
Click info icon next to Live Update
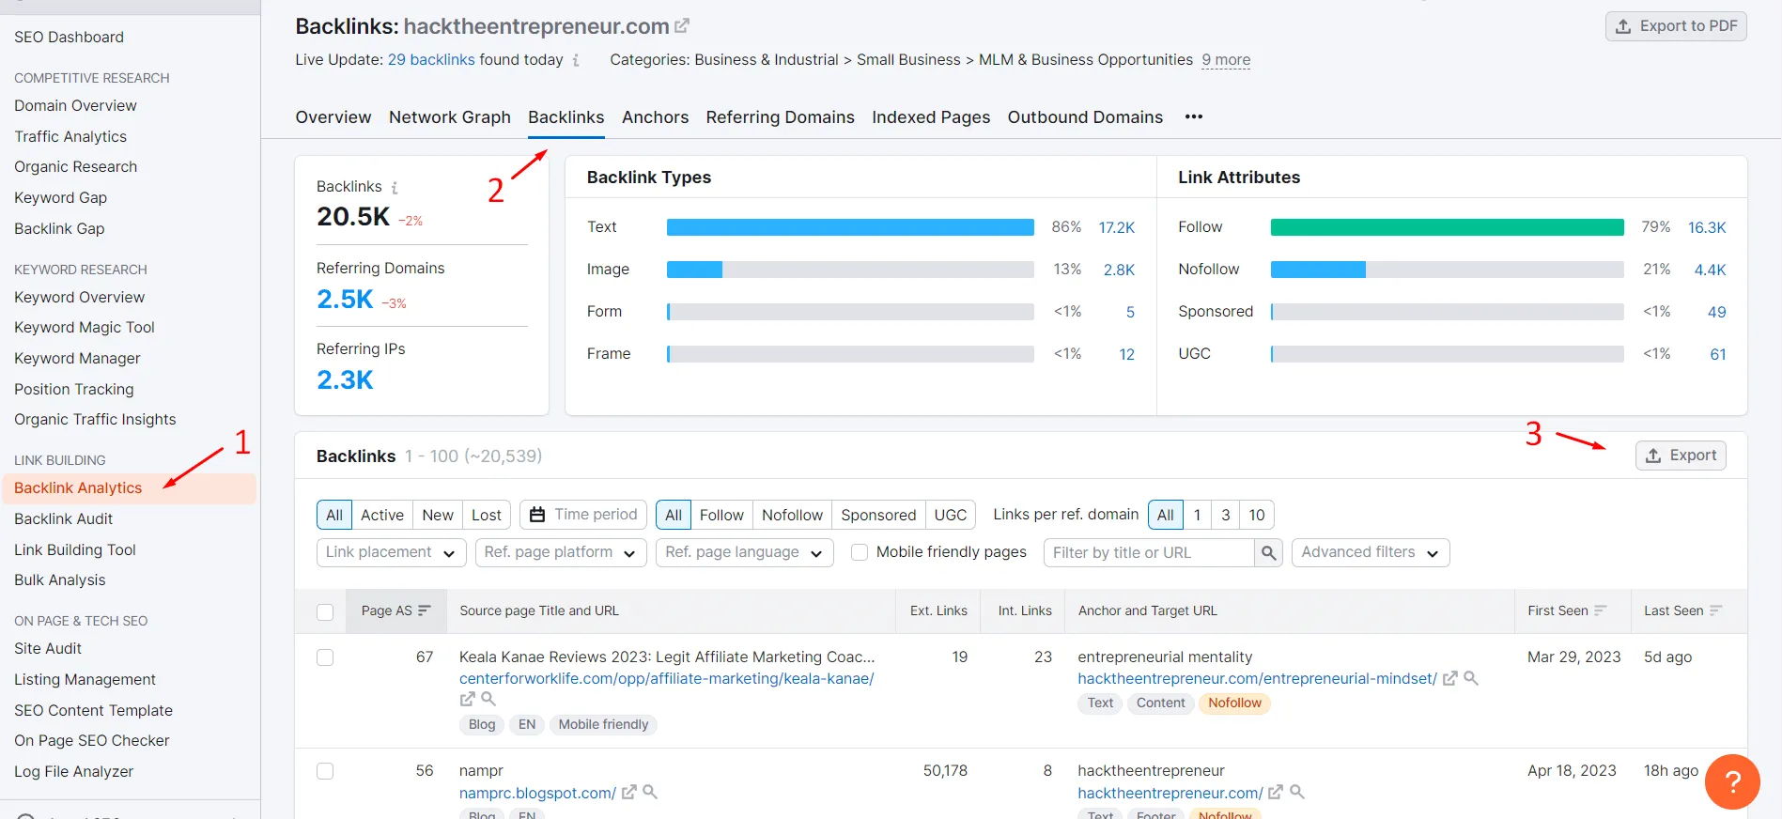(576, 60)
